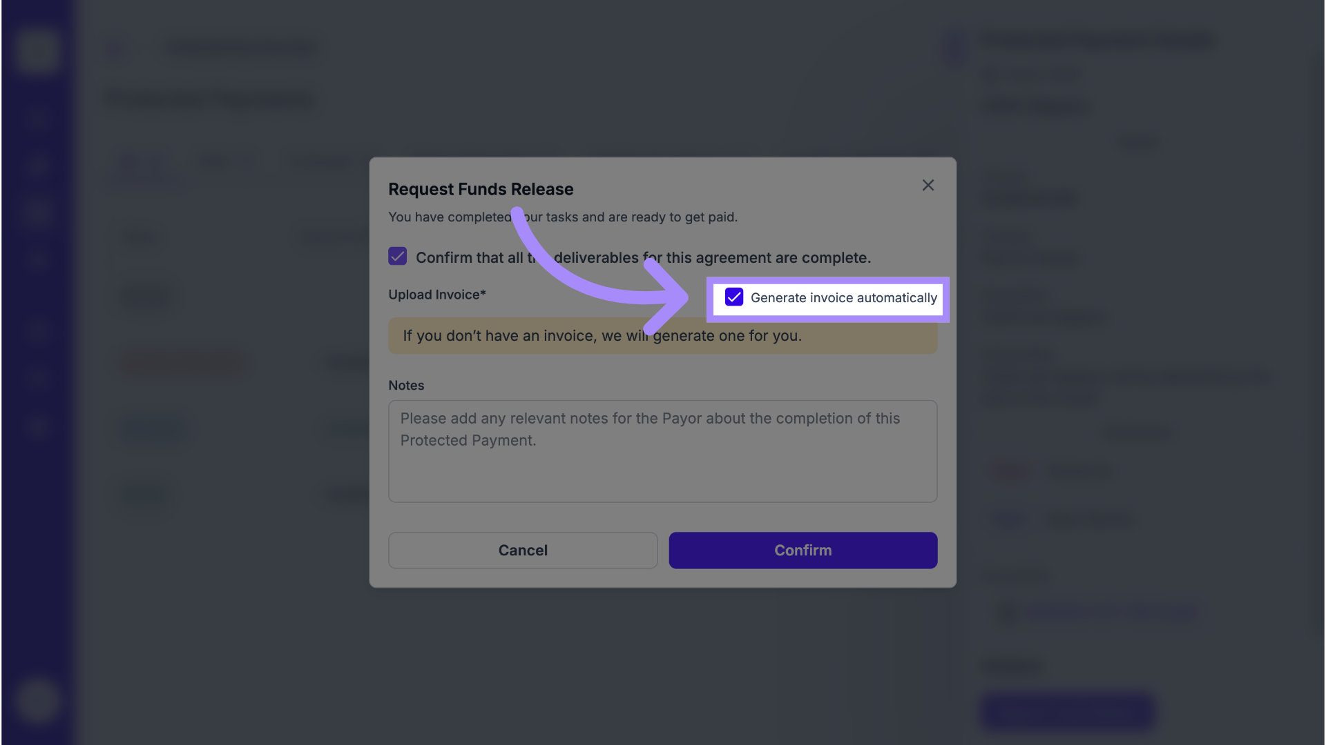
Task: Click the blurred back arrow beside the page header
Action: click(114, 49)
